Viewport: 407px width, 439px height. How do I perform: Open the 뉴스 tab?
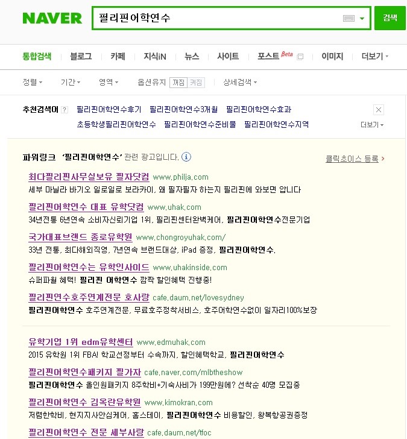click(x=192, y=56)
